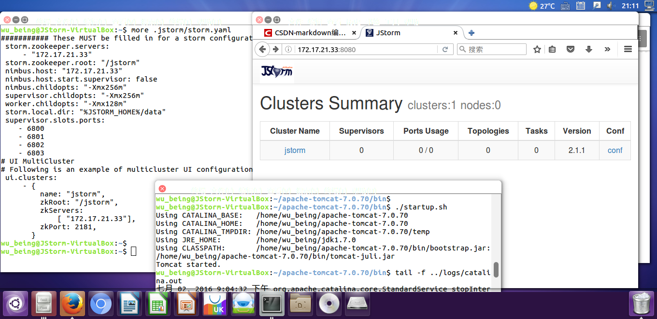Screen dimensions: 657x319
Task: Open the UK software icon in dock
Action: click(215, 304)
